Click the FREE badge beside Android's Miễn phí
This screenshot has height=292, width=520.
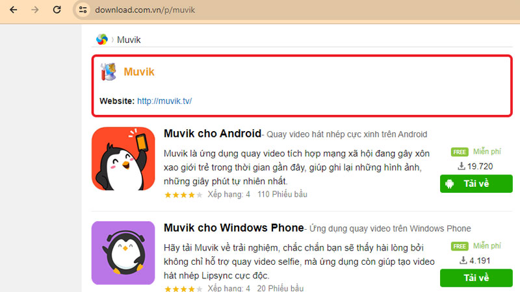point(460,152)
